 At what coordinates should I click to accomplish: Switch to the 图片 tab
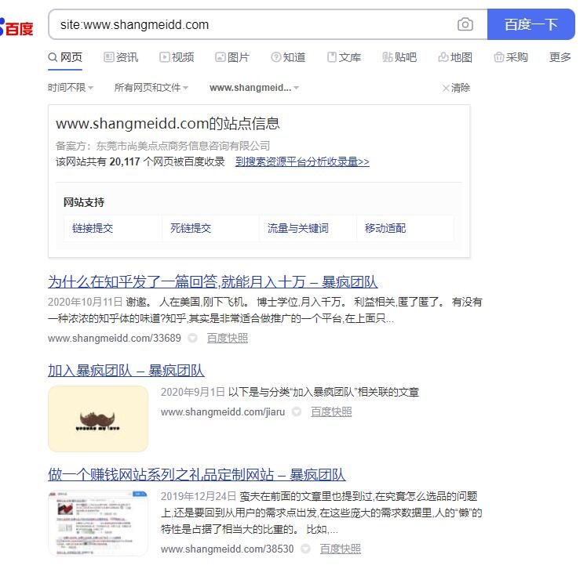[232, 57]
